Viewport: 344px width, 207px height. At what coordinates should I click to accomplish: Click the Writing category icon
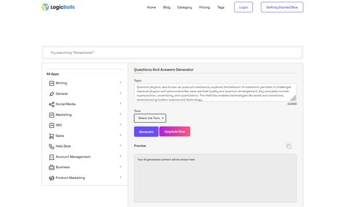coord(52,83)
